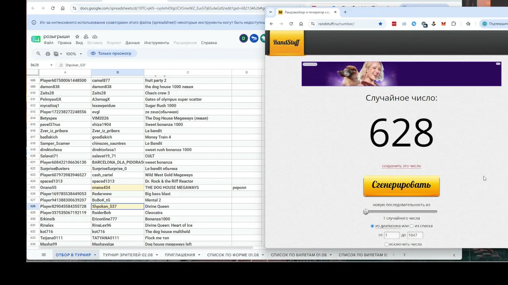The image size is (508, 285).
Task: Open the Инструменты menu
Action: (156, 43)
